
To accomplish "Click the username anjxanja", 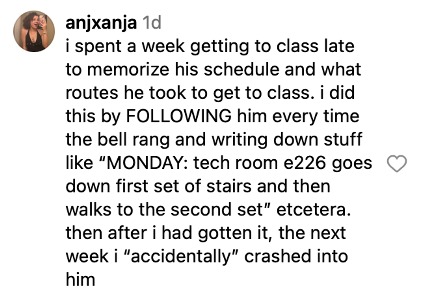I will [101, 23].
